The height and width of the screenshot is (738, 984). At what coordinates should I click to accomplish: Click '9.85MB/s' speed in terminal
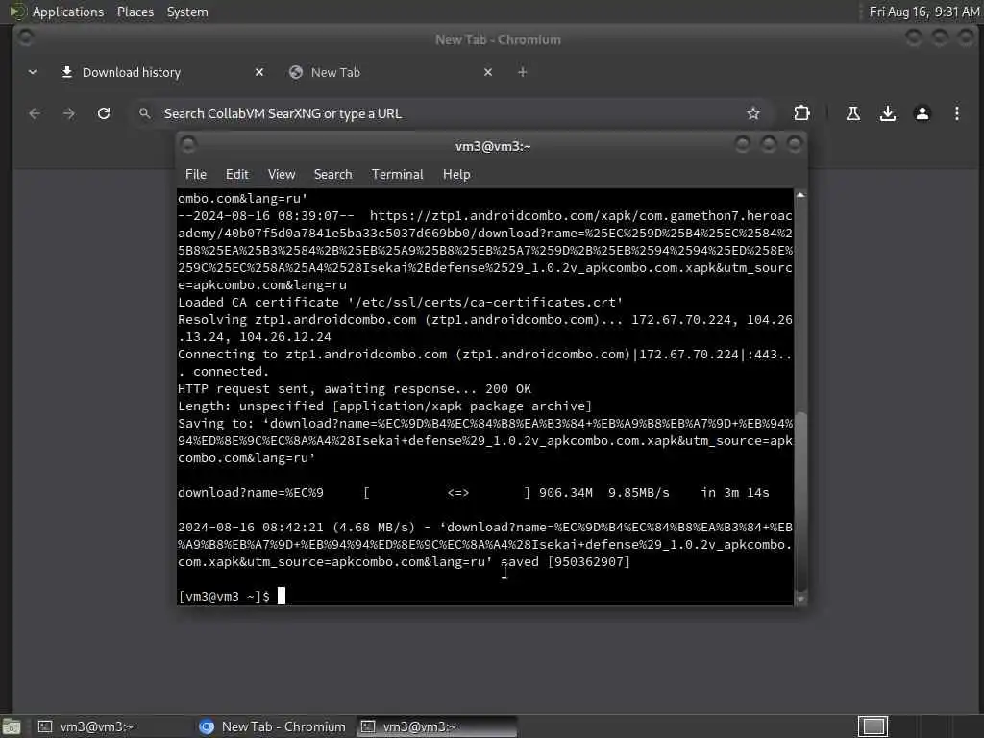coord(639,493)
